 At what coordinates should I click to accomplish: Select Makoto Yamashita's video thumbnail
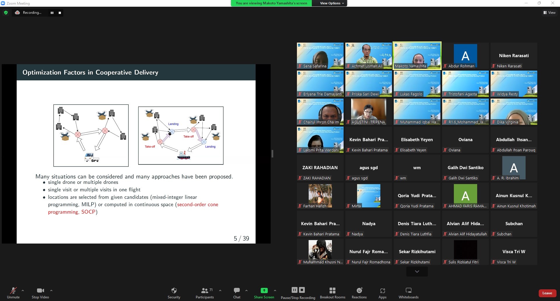click(417, 55)
